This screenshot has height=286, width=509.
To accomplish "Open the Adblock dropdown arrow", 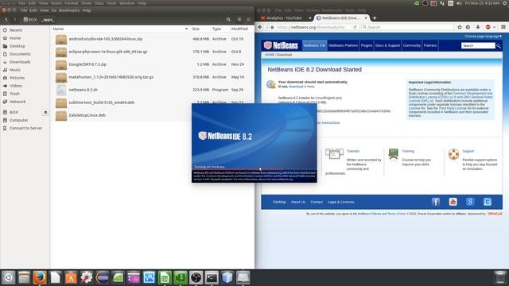I will (494, 27).
